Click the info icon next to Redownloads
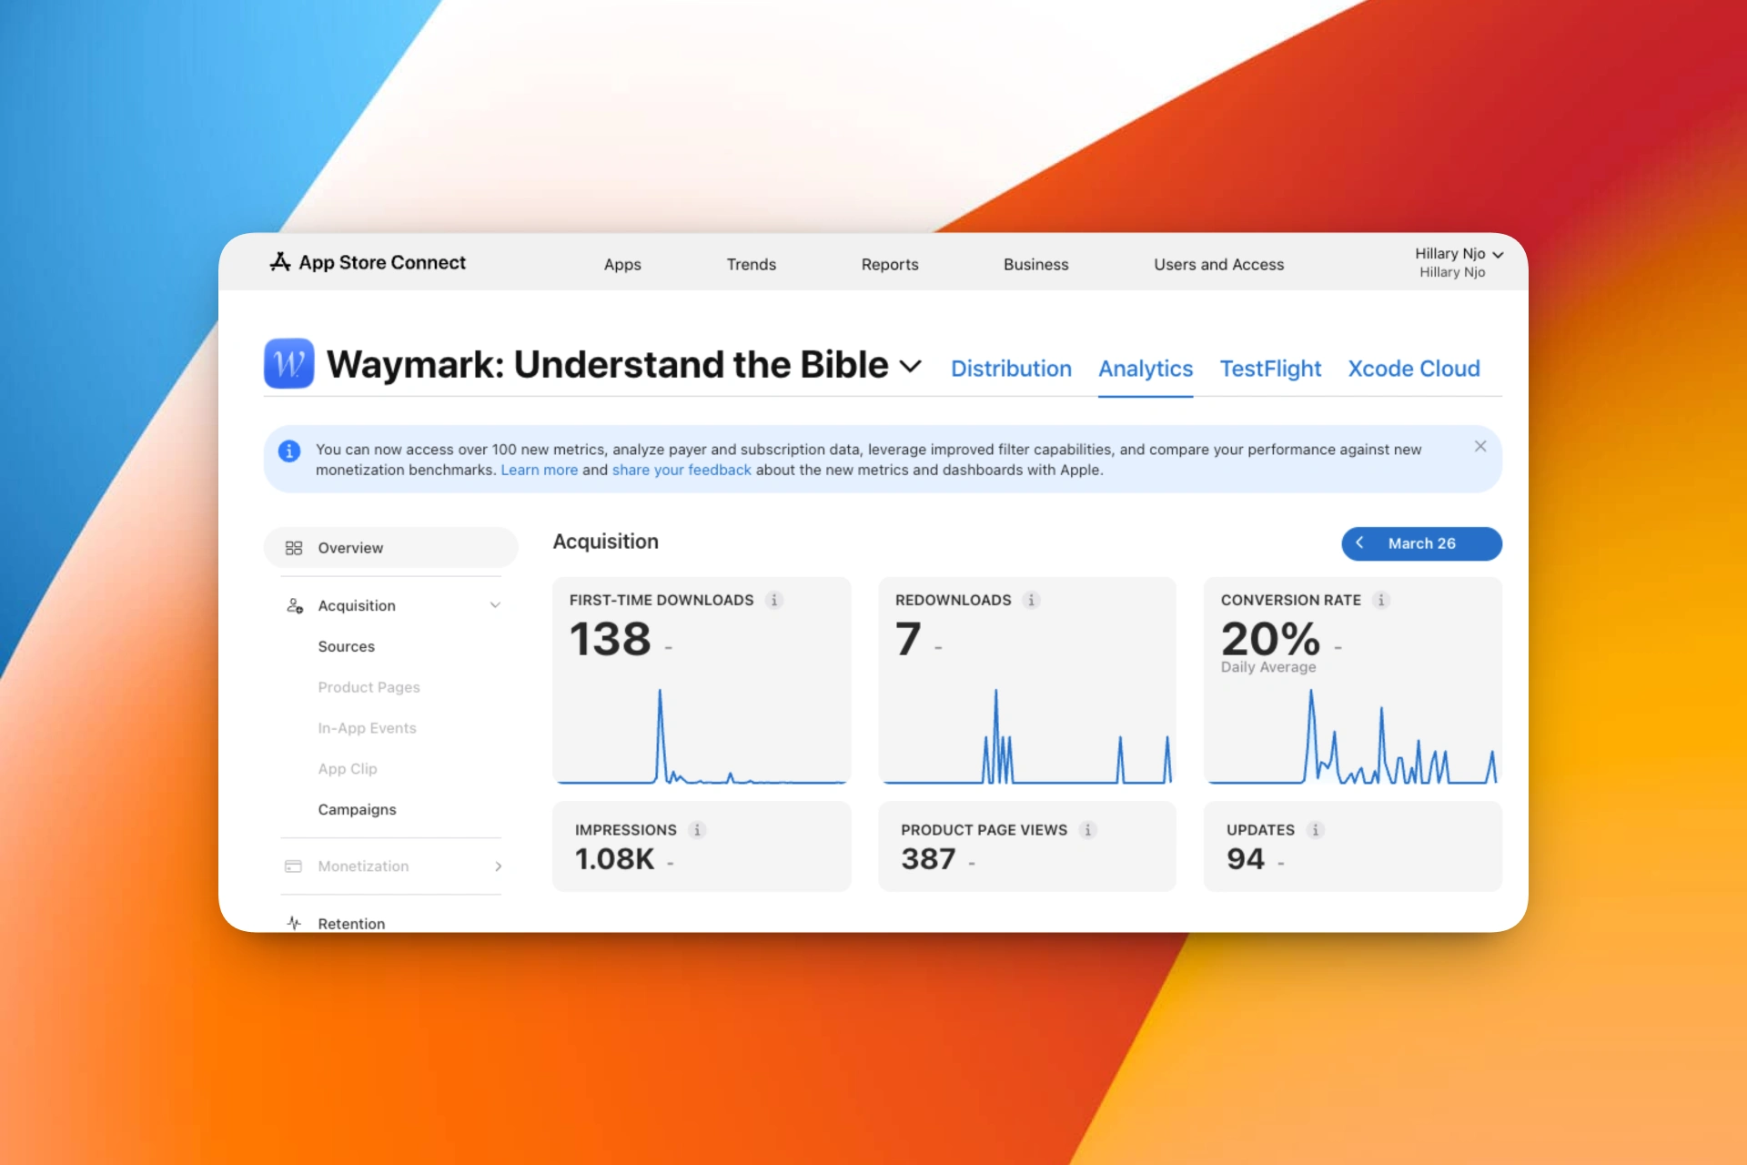Screen dimensions: 1747x1165 1031,600
